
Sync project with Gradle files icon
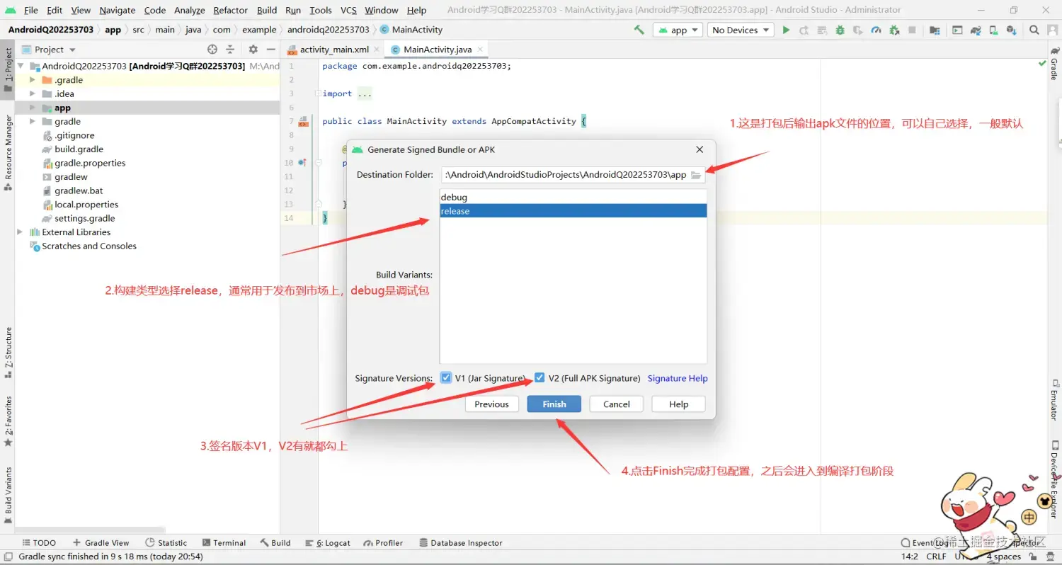tap(976, 30)
